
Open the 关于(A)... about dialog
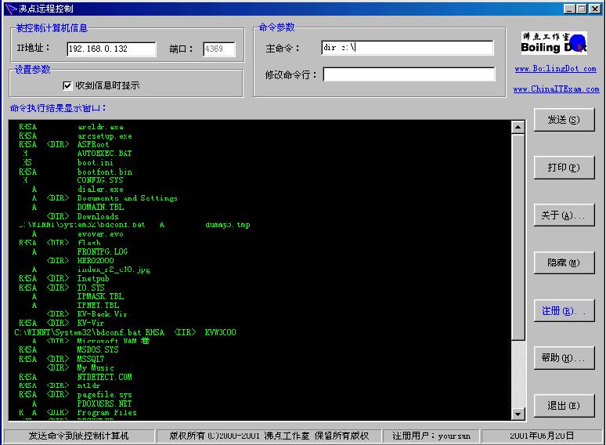[564, 215]
